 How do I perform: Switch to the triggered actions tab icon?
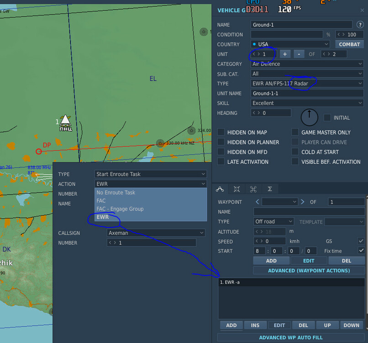[237, 188]
